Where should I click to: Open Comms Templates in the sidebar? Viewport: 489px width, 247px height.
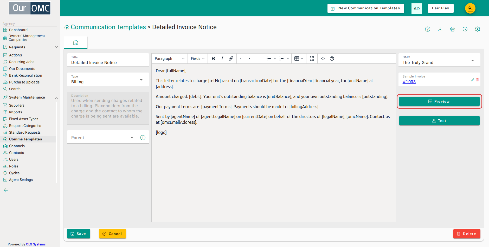(25, 139)
